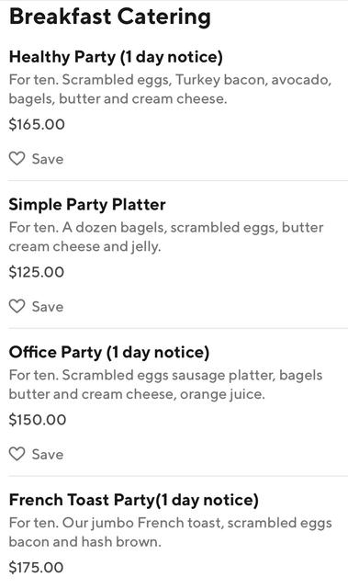Image resolution: width=348 pixels, height=588 pixels.
Task: Click the divider line below Healthy Party
Action: pos(178,180)
